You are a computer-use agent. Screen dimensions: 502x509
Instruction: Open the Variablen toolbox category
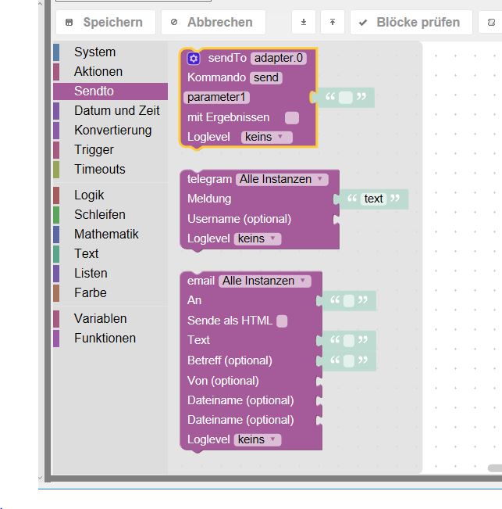click(x=100, y=318)
